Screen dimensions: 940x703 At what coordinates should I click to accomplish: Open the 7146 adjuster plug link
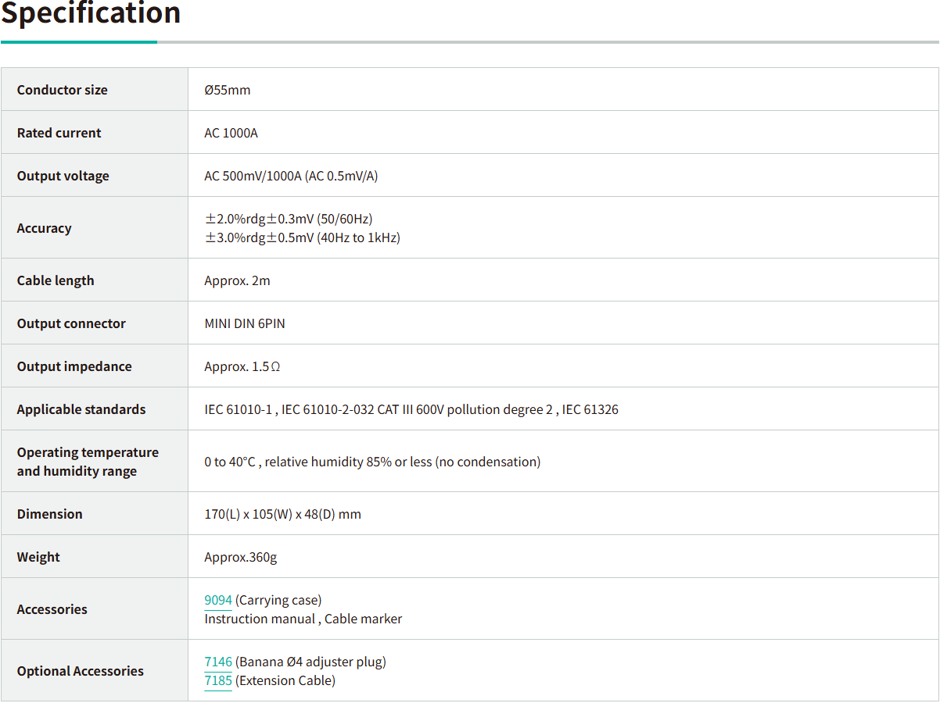(x=218, y=662)
